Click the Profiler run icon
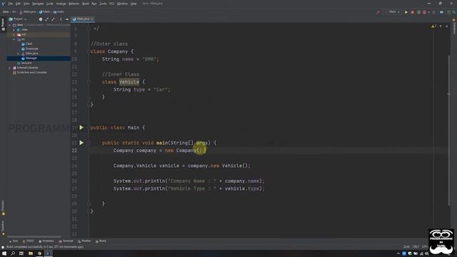 click(425, 12)
